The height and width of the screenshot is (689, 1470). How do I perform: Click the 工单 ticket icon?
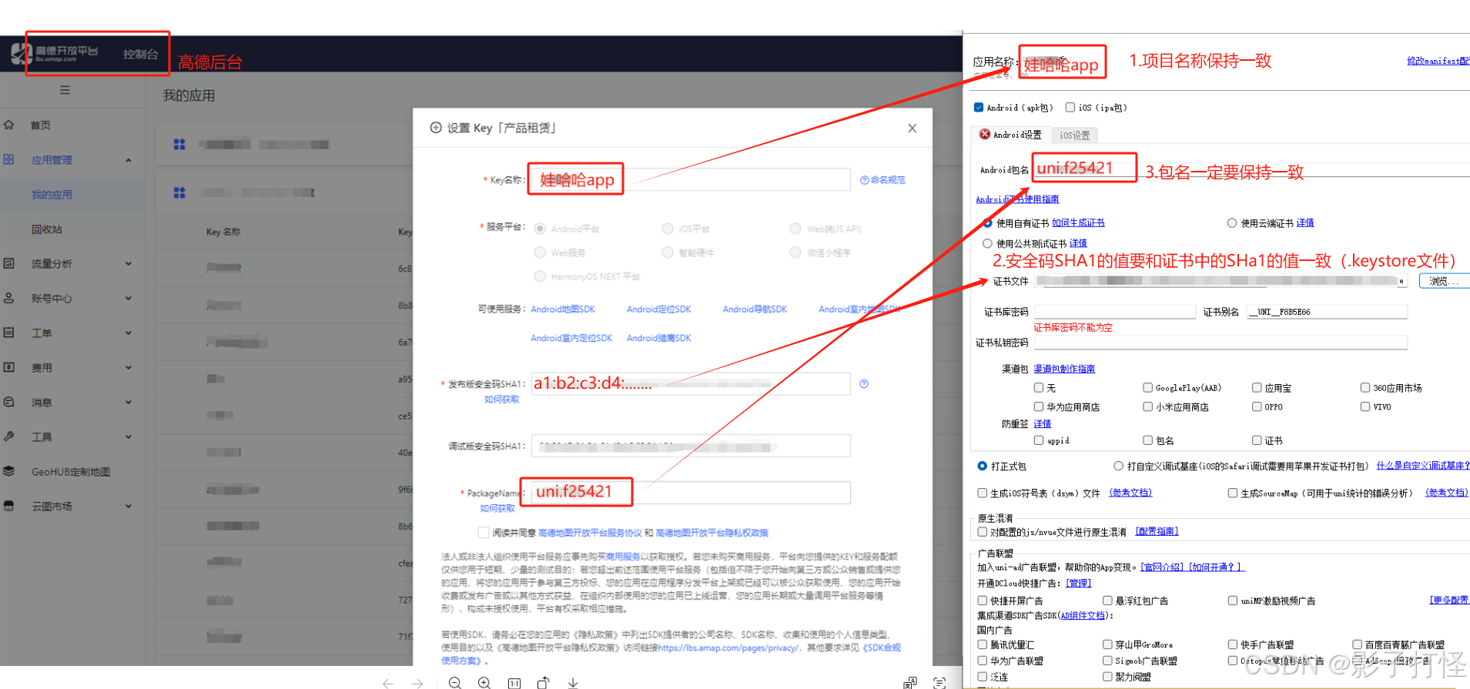pos(9,333)
